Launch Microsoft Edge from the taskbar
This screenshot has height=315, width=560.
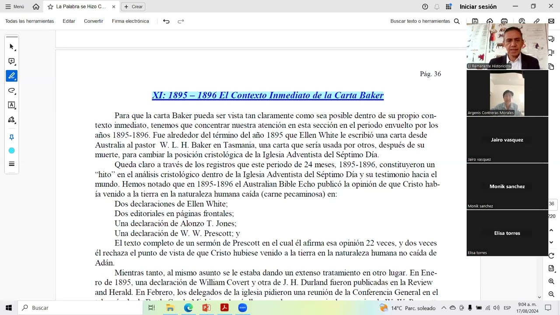click(189, 308)
